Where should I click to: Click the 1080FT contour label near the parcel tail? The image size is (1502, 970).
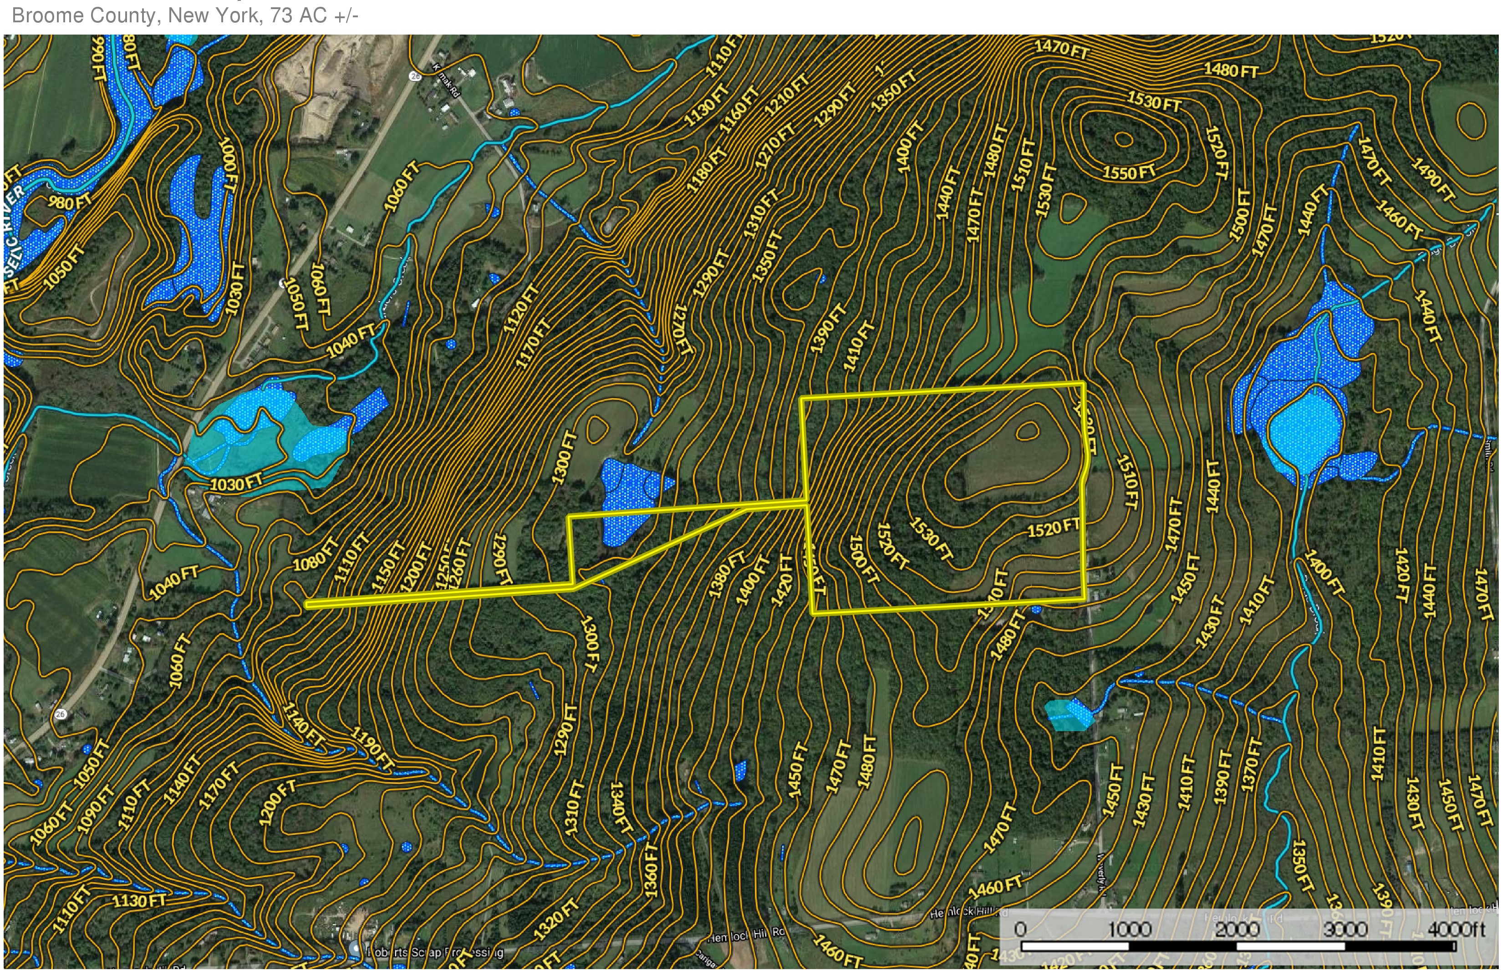click(316, 554)
